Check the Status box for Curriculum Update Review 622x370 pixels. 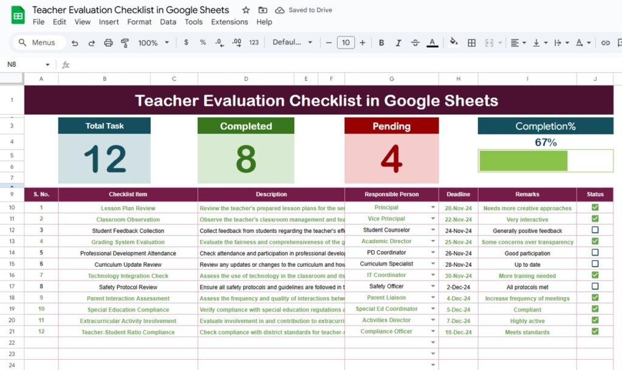click(x=593, y=264)
